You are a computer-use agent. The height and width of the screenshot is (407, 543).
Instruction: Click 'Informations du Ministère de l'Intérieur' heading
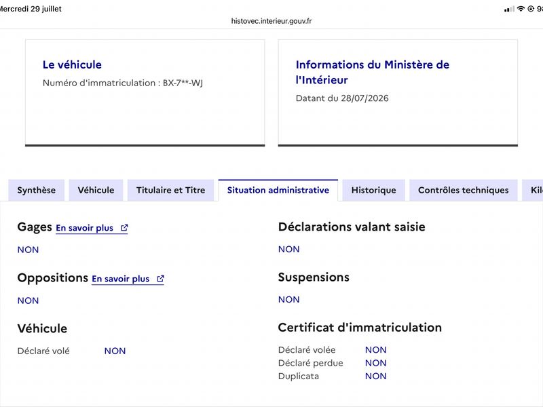pos(372,72)
